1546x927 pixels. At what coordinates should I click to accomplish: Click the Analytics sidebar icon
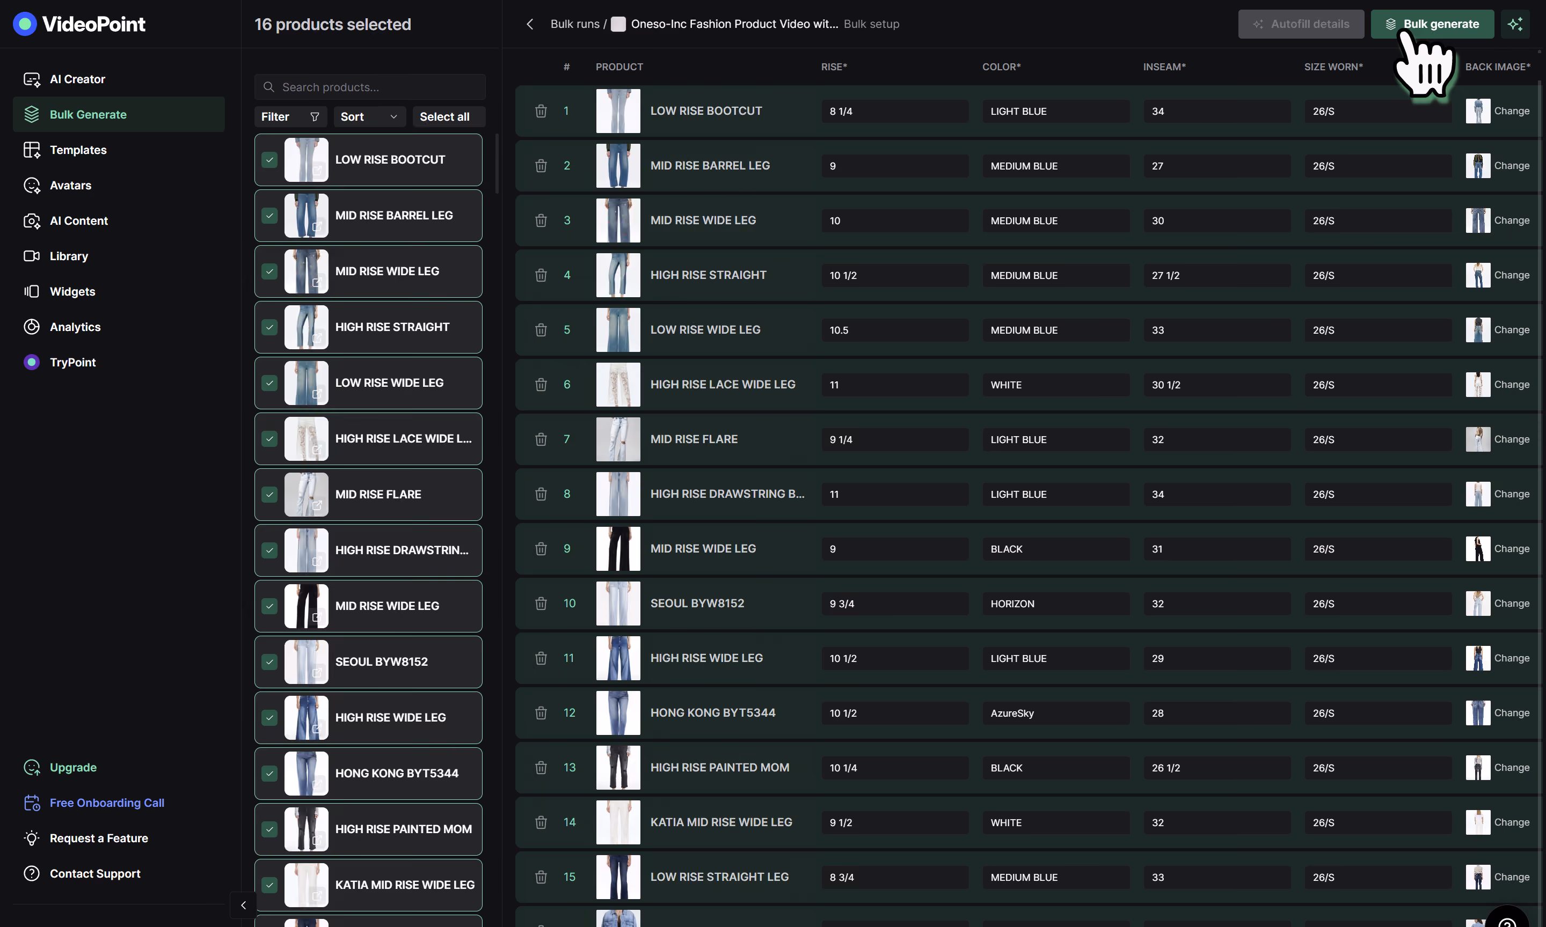(31, 327)
